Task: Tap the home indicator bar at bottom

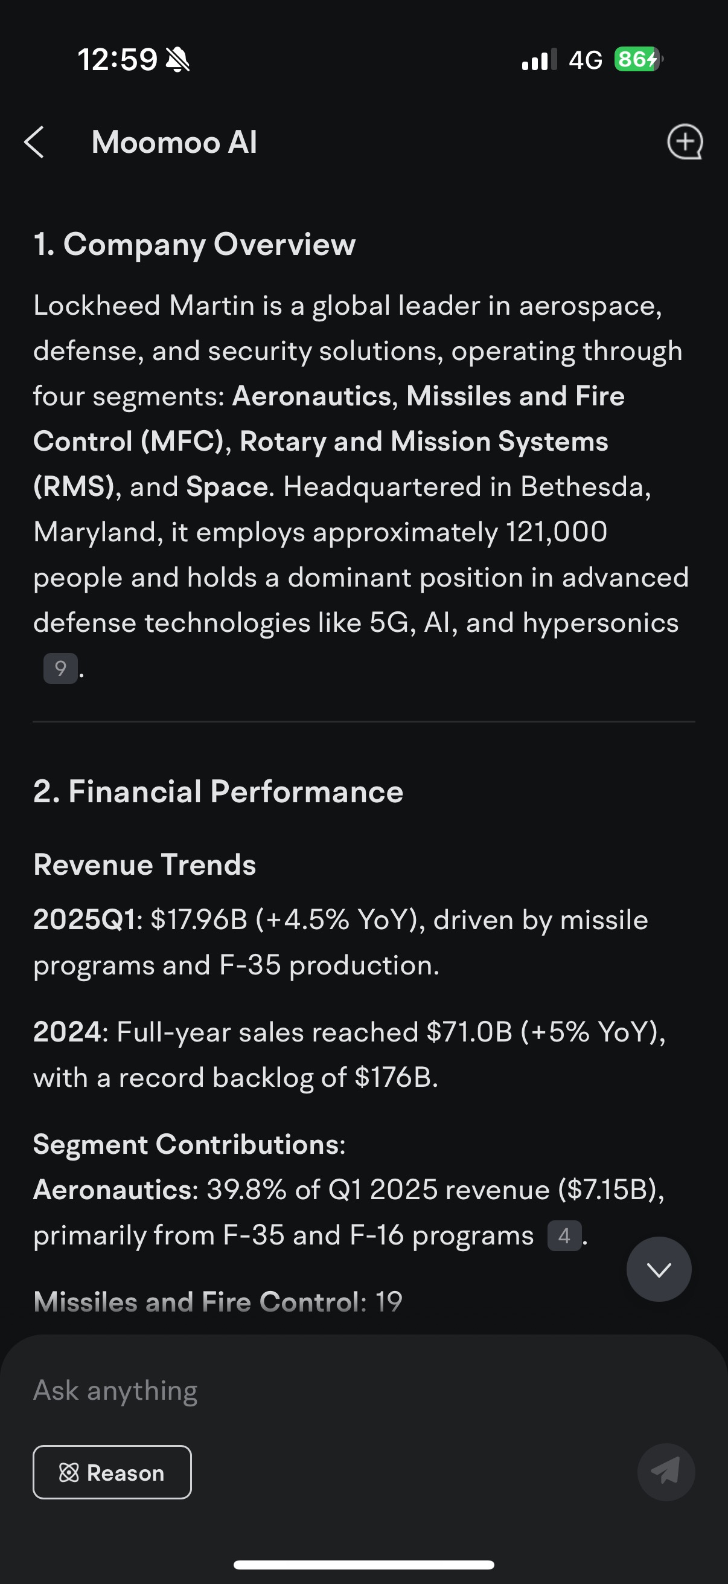Action: (x=363, y=1565)
